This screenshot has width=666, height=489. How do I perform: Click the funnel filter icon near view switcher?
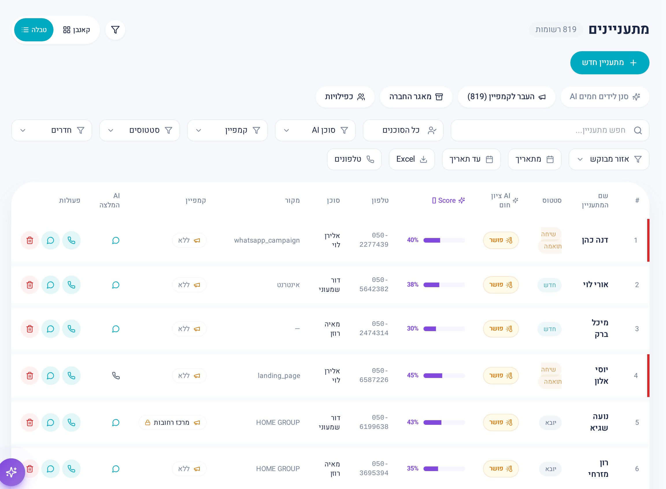click(x=115, y=30)
